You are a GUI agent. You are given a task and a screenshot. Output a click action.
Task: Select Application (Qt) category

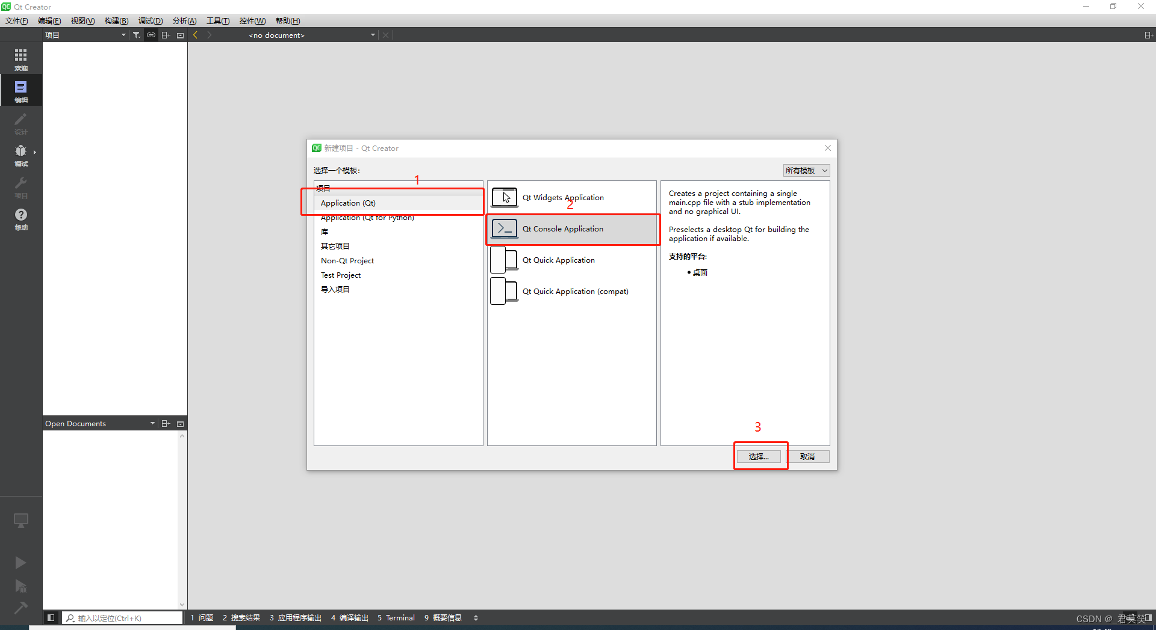[399, 203]
